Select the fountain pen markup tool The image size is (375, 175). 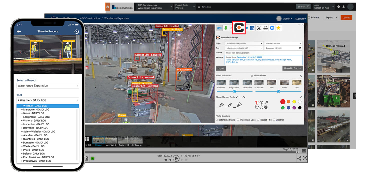pos(228,105)
